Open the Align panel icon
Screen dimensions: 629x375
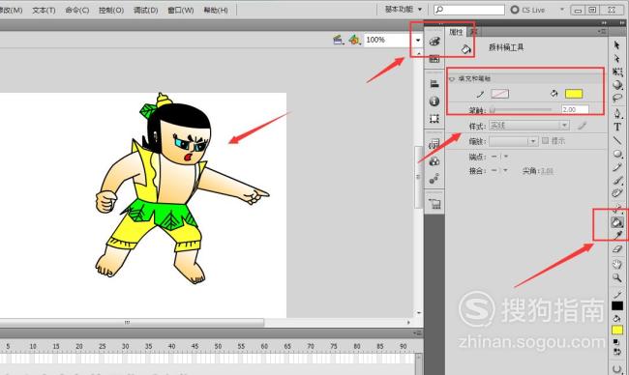pos(434,84)
